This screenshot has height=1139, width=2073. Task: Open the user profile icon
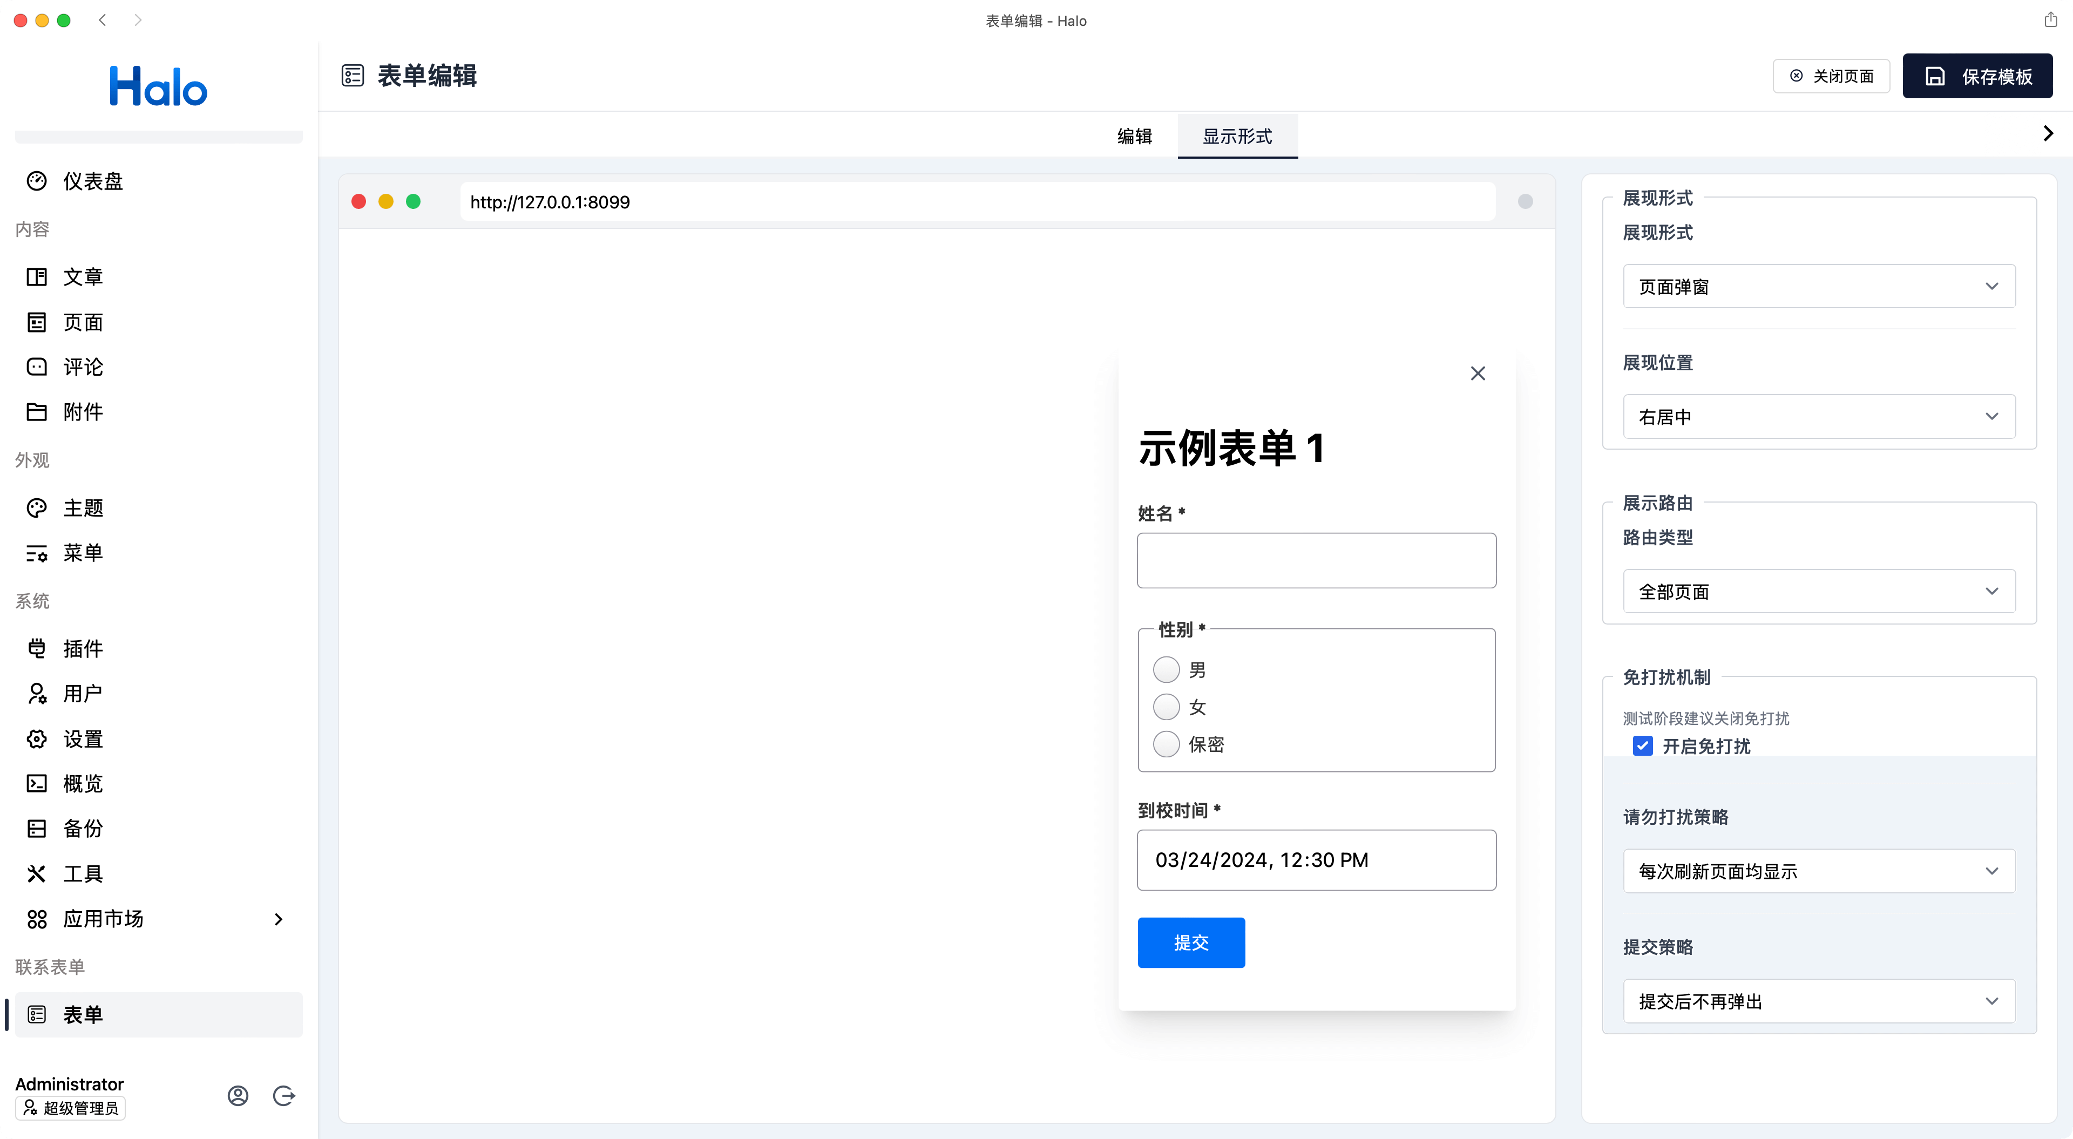point(238,1095)
